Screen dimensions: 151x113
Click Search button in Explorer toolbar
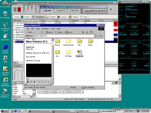click(49, 32)
